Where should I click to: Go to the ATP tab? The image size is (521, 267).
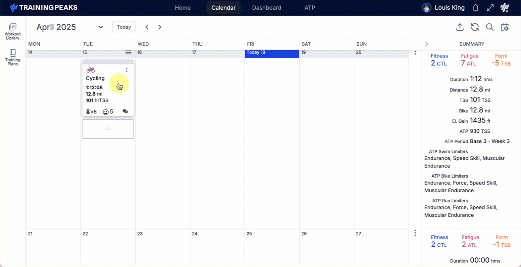coord(309,8)
